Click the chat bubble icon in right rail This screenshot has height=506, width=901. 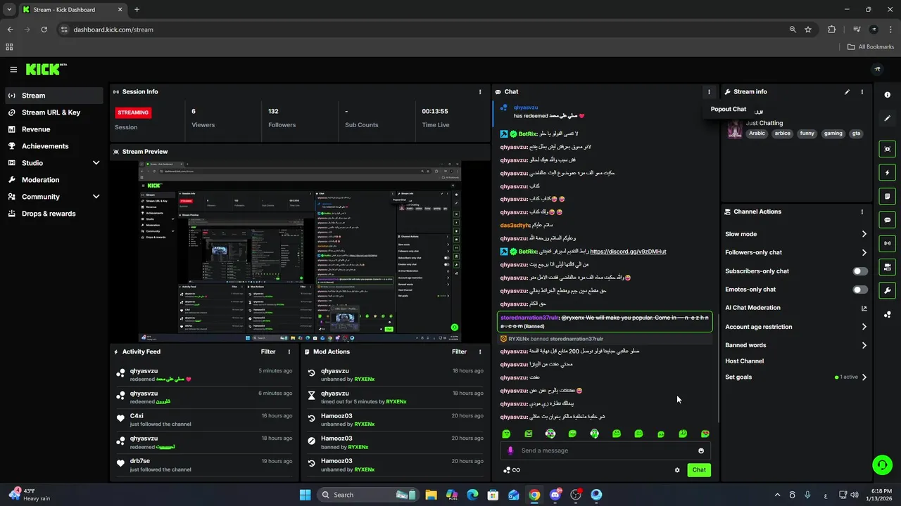[887, 220]
